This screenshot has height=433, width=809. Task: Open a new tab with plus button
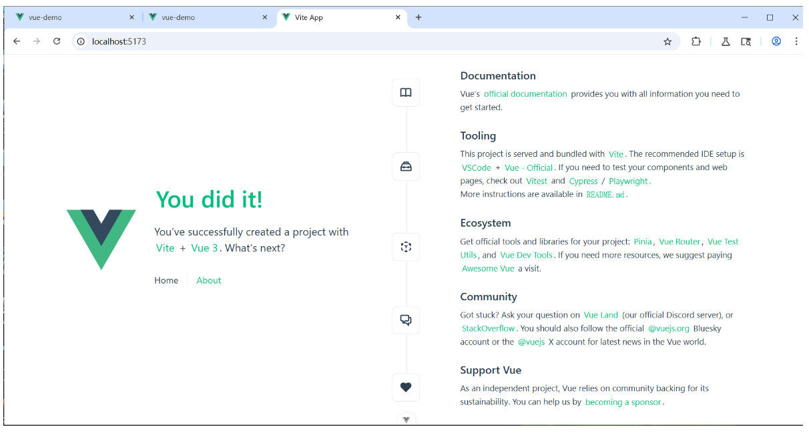point(419,17)
